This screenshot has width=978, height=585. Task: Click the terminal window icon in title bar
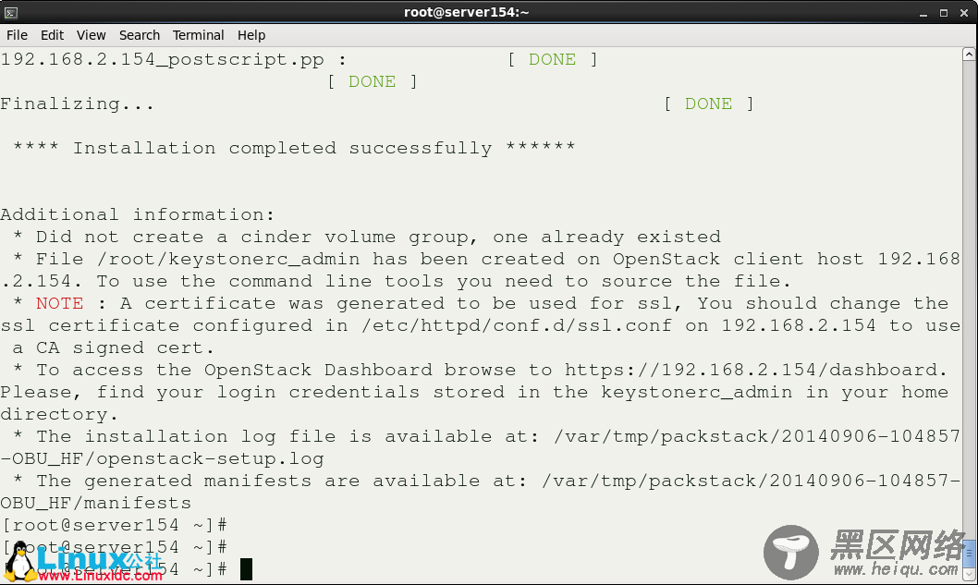tap(10, 12)
